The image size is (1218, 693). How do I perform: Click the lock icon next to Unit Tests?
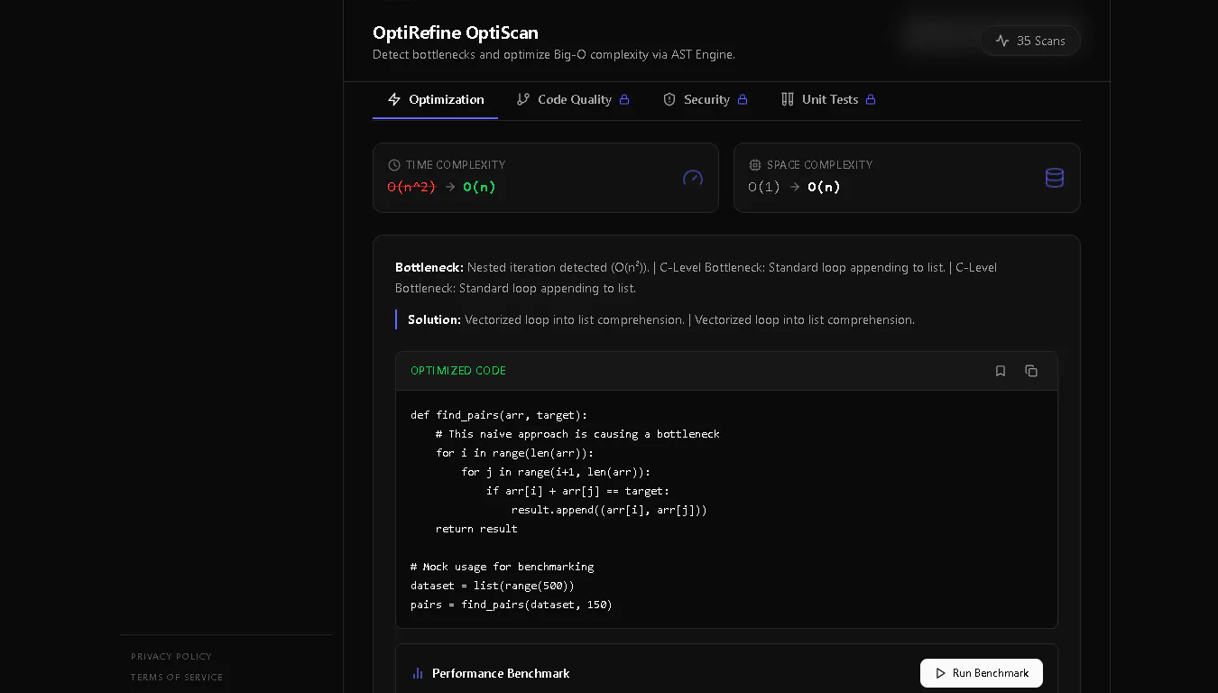pos(871,99)
